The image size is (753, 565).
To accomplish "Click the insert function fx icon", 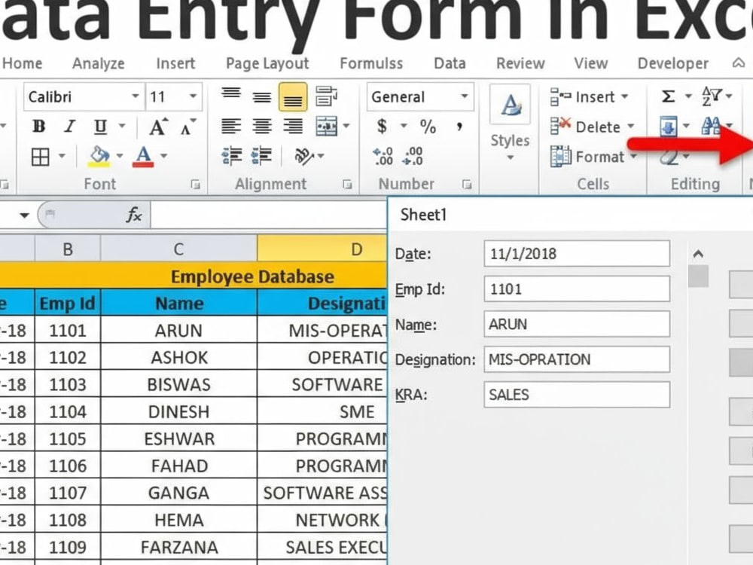I will [135, 215].
